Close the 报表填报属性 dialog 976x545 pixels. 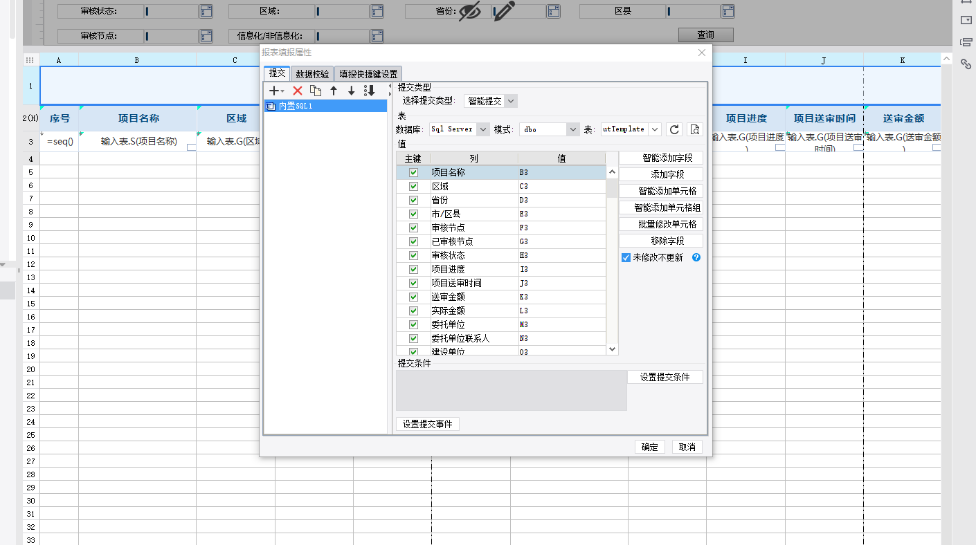701,53
